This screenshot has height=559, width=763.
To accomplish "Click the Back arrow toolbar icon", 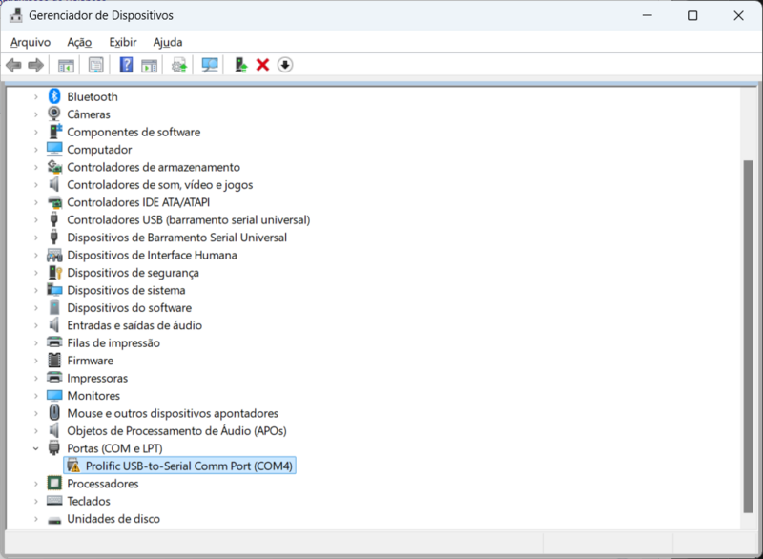I will coord(13,65).
